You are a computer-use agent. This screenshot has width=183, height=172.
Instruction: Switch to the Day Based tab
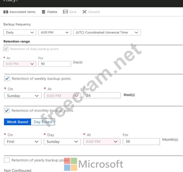(43, 122)
